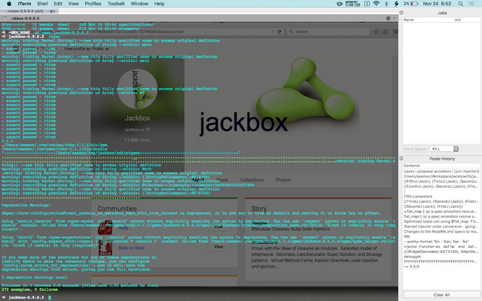482x301 pixels.
Task: Click the Clear All button
Action: pyautogui.click(x=442, y=295)
